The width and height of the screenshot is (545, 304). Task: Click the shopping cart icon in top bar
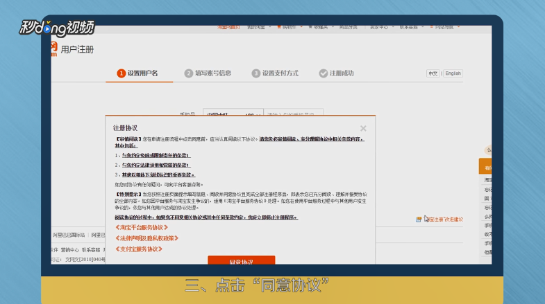tap(279, 27)
